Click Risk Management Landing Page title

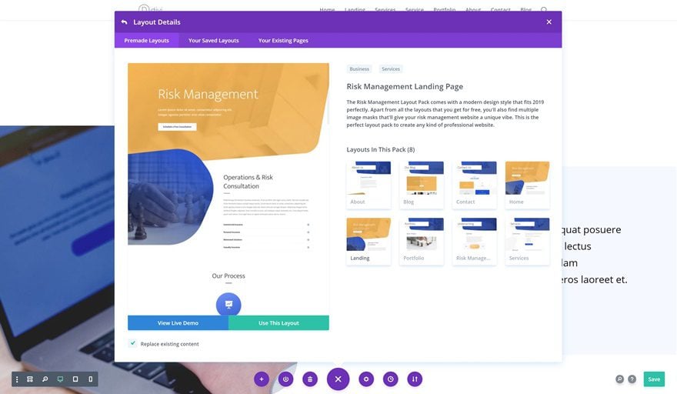[x=405, y=86]
